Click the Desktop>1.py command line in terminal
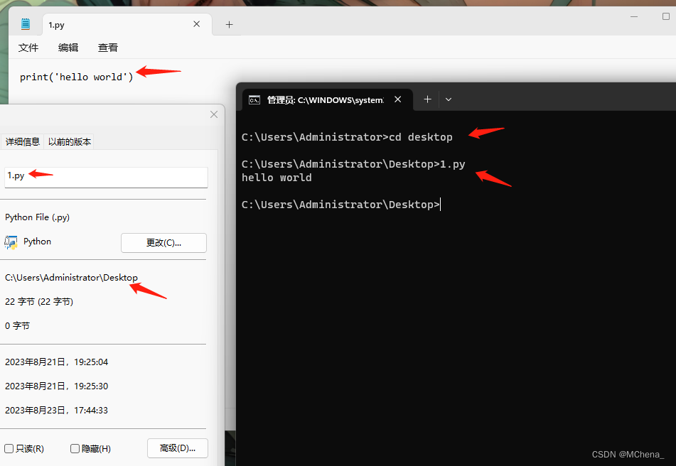676x466 pixels. tap(353, 164)
